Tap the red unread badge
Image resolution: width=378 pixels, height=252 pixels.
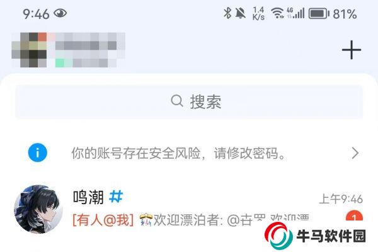pos(354,216)
